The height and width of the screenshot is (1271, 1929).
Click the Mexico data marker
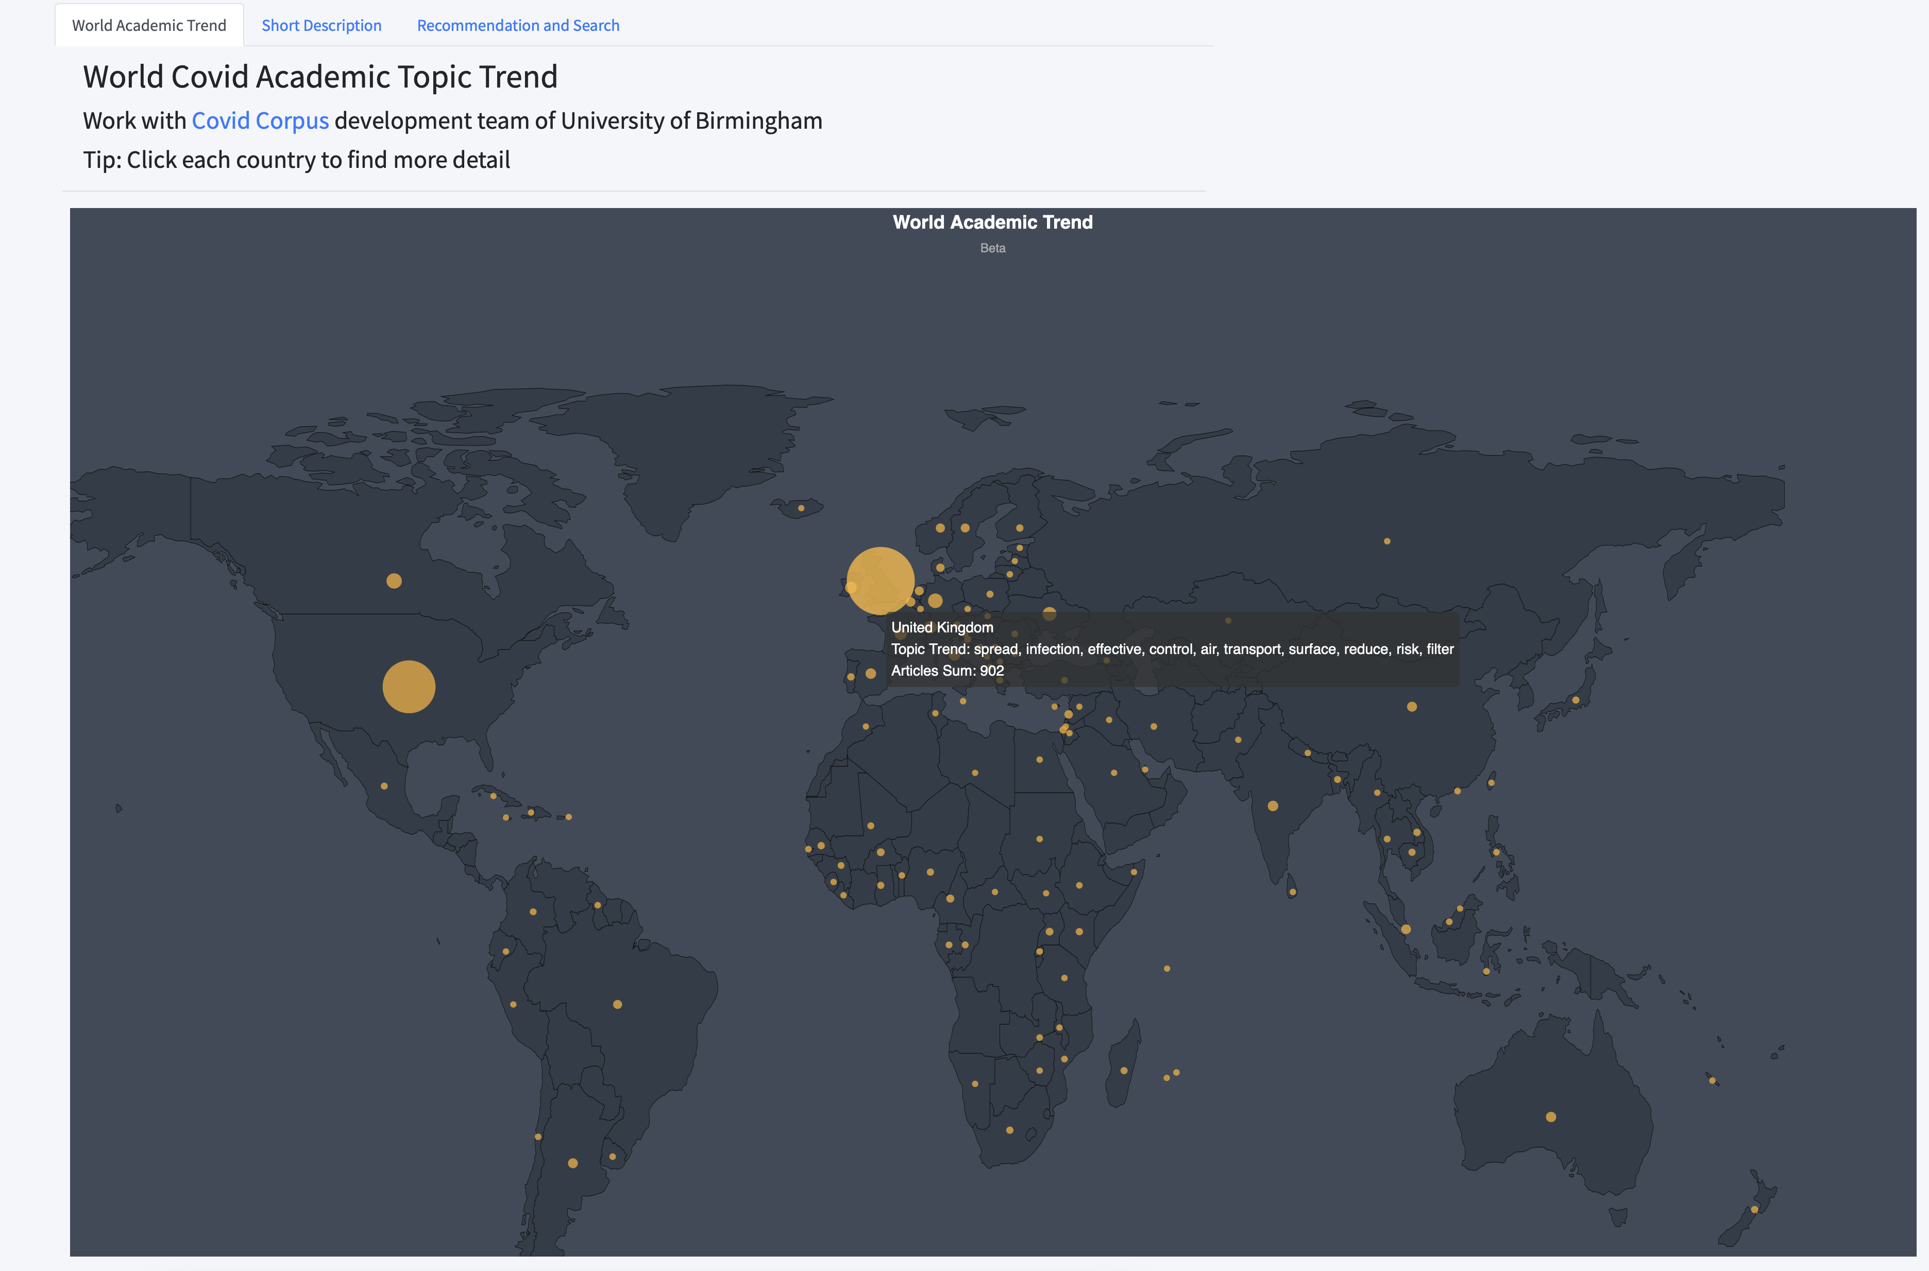(384, 786)
